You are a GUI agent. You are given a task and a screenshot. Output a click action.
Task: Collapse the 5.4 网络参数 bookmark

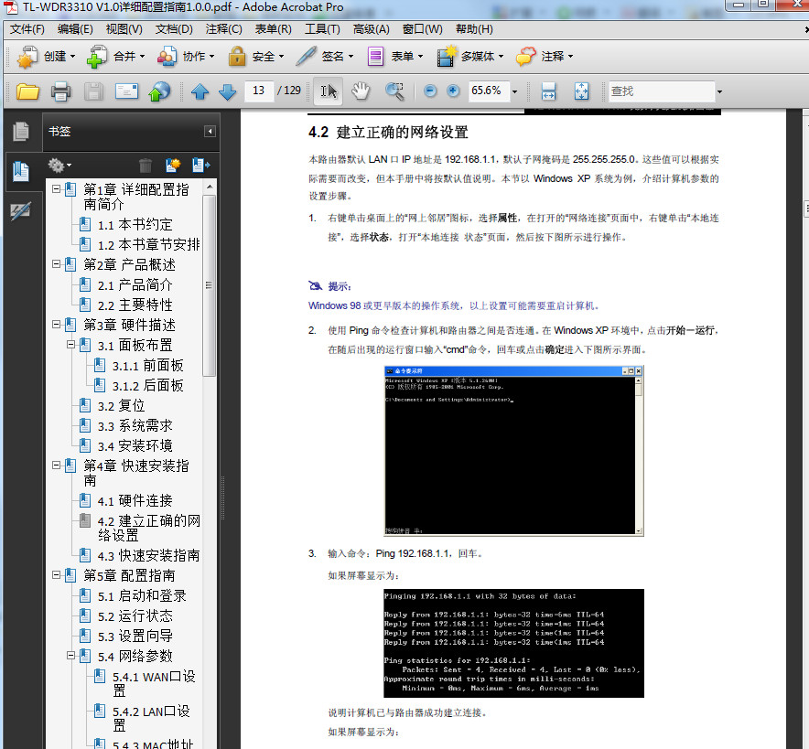coord(70,655)
